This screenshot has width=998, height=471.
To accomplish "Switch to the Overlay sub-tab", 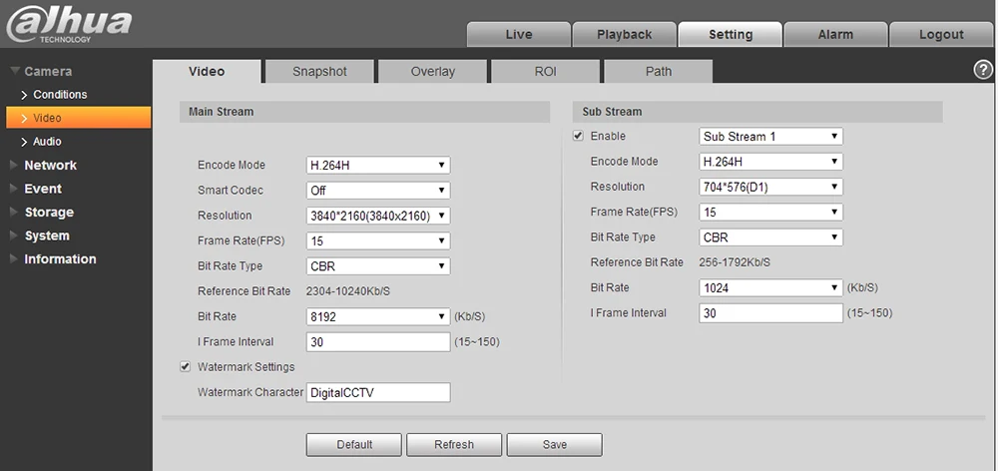I will click(433, 71).
